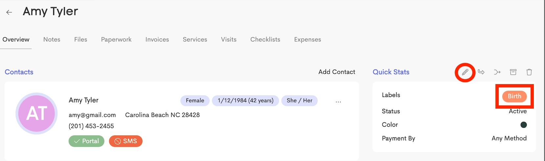The width and height of the screenshot is (545, 161).
Task: Switch to the Notes tab
Action: pos(52,40)
